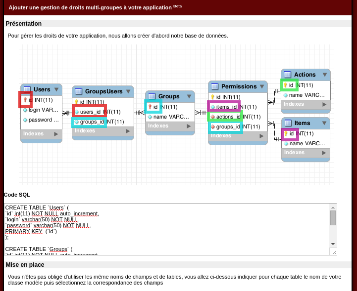The width and height of the screenshot is (357, 291).
Task: Click the key icon of Users id
Action: pyautogui.click(x=25, y=100)
